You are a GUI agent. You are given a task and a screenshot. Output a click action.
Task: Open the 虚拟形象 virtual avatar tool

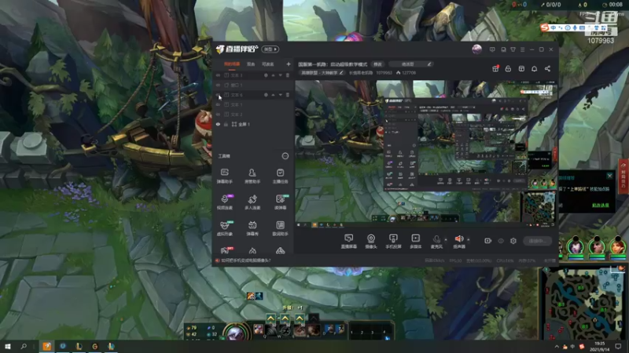point(225,227)
